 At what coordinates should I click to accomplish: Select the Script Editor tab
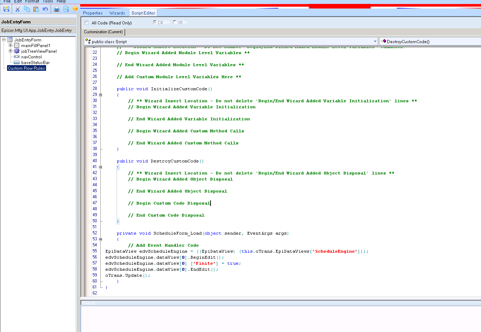pyautogui.click(x=143, y=13)
